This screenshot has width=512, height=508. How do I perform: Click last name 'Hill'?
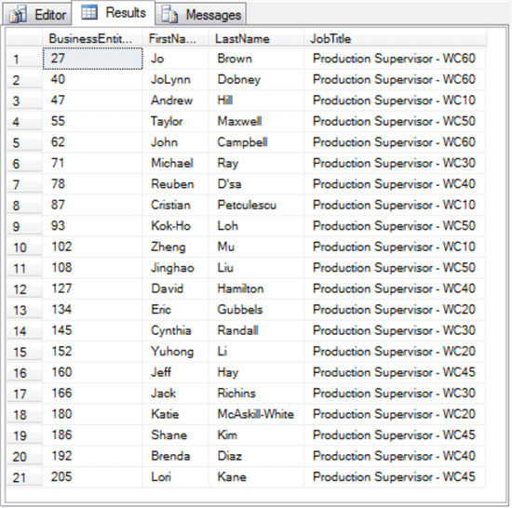coord(225,100)
